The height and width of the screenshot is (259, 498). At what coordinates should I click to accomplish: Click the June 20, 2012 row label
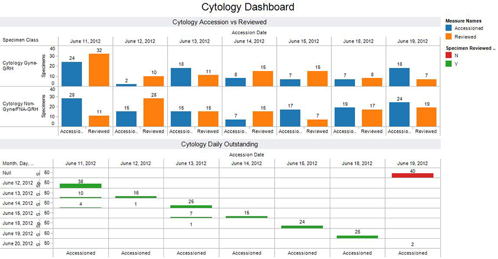point(18,244)
